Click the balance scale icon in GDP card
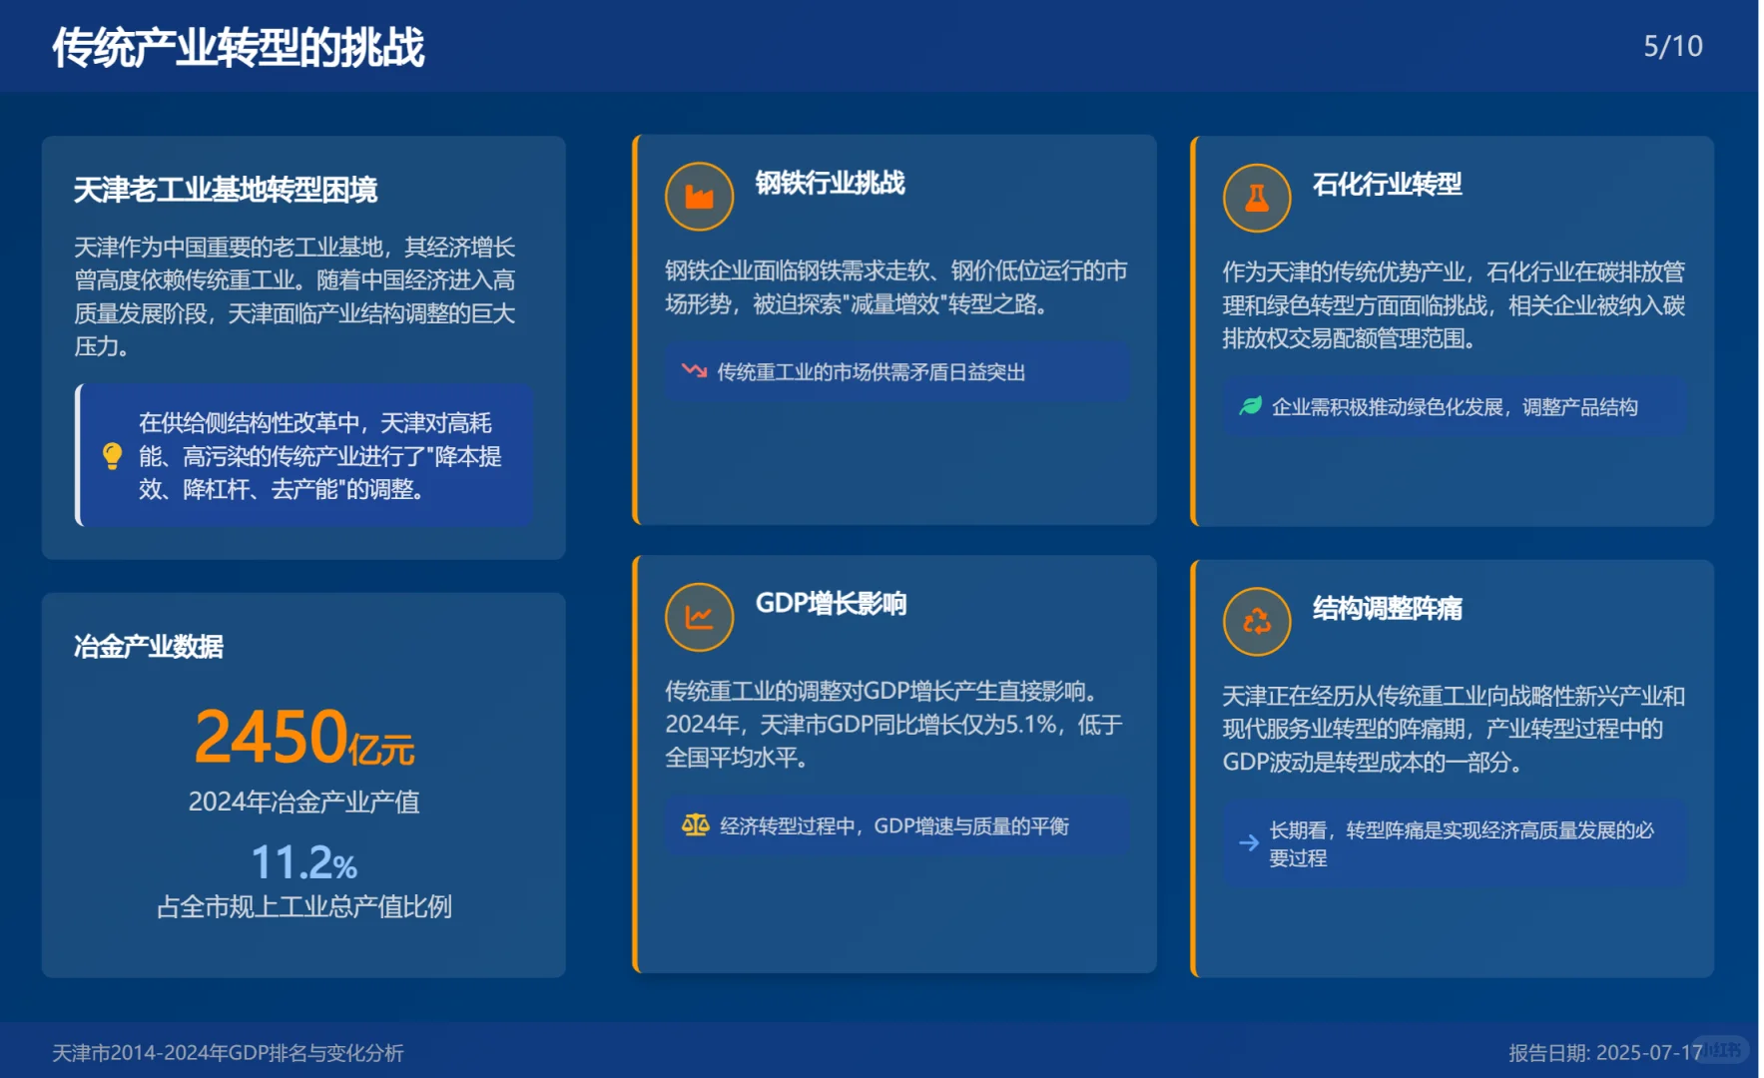This screenshot has height=1078, width=1764. tap(694, 824)
